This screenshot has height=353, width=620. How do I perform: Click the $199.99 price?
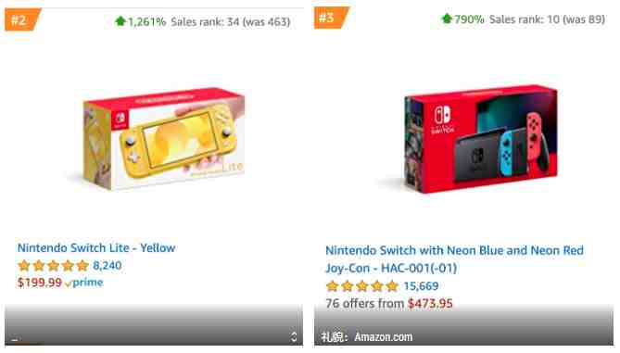tap(40, 283)
